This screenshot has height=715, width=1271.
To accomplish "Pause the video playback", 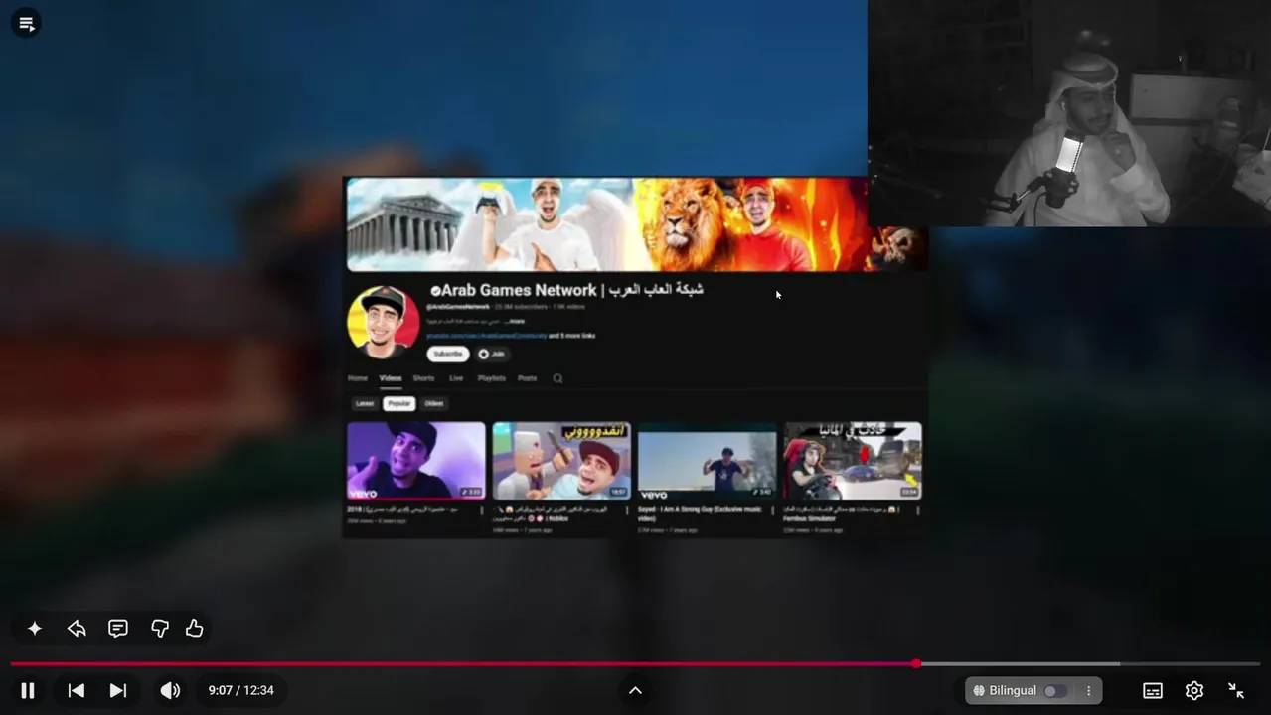I will pyautogui.click(x=28, y=690).
